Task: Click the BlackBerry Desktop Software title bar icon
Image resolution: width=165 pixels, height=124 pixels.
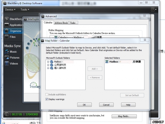Action: click(5, 3)
